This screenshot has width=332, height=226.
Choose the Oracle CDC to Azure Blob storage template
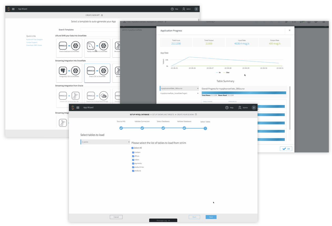tap(97, 98)
